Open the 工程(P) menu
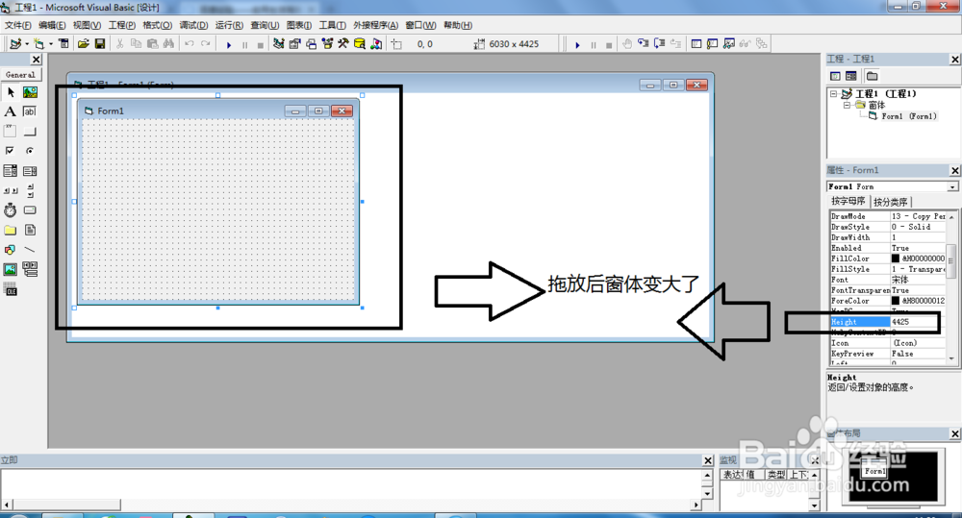962x518 pixels. 121,25
